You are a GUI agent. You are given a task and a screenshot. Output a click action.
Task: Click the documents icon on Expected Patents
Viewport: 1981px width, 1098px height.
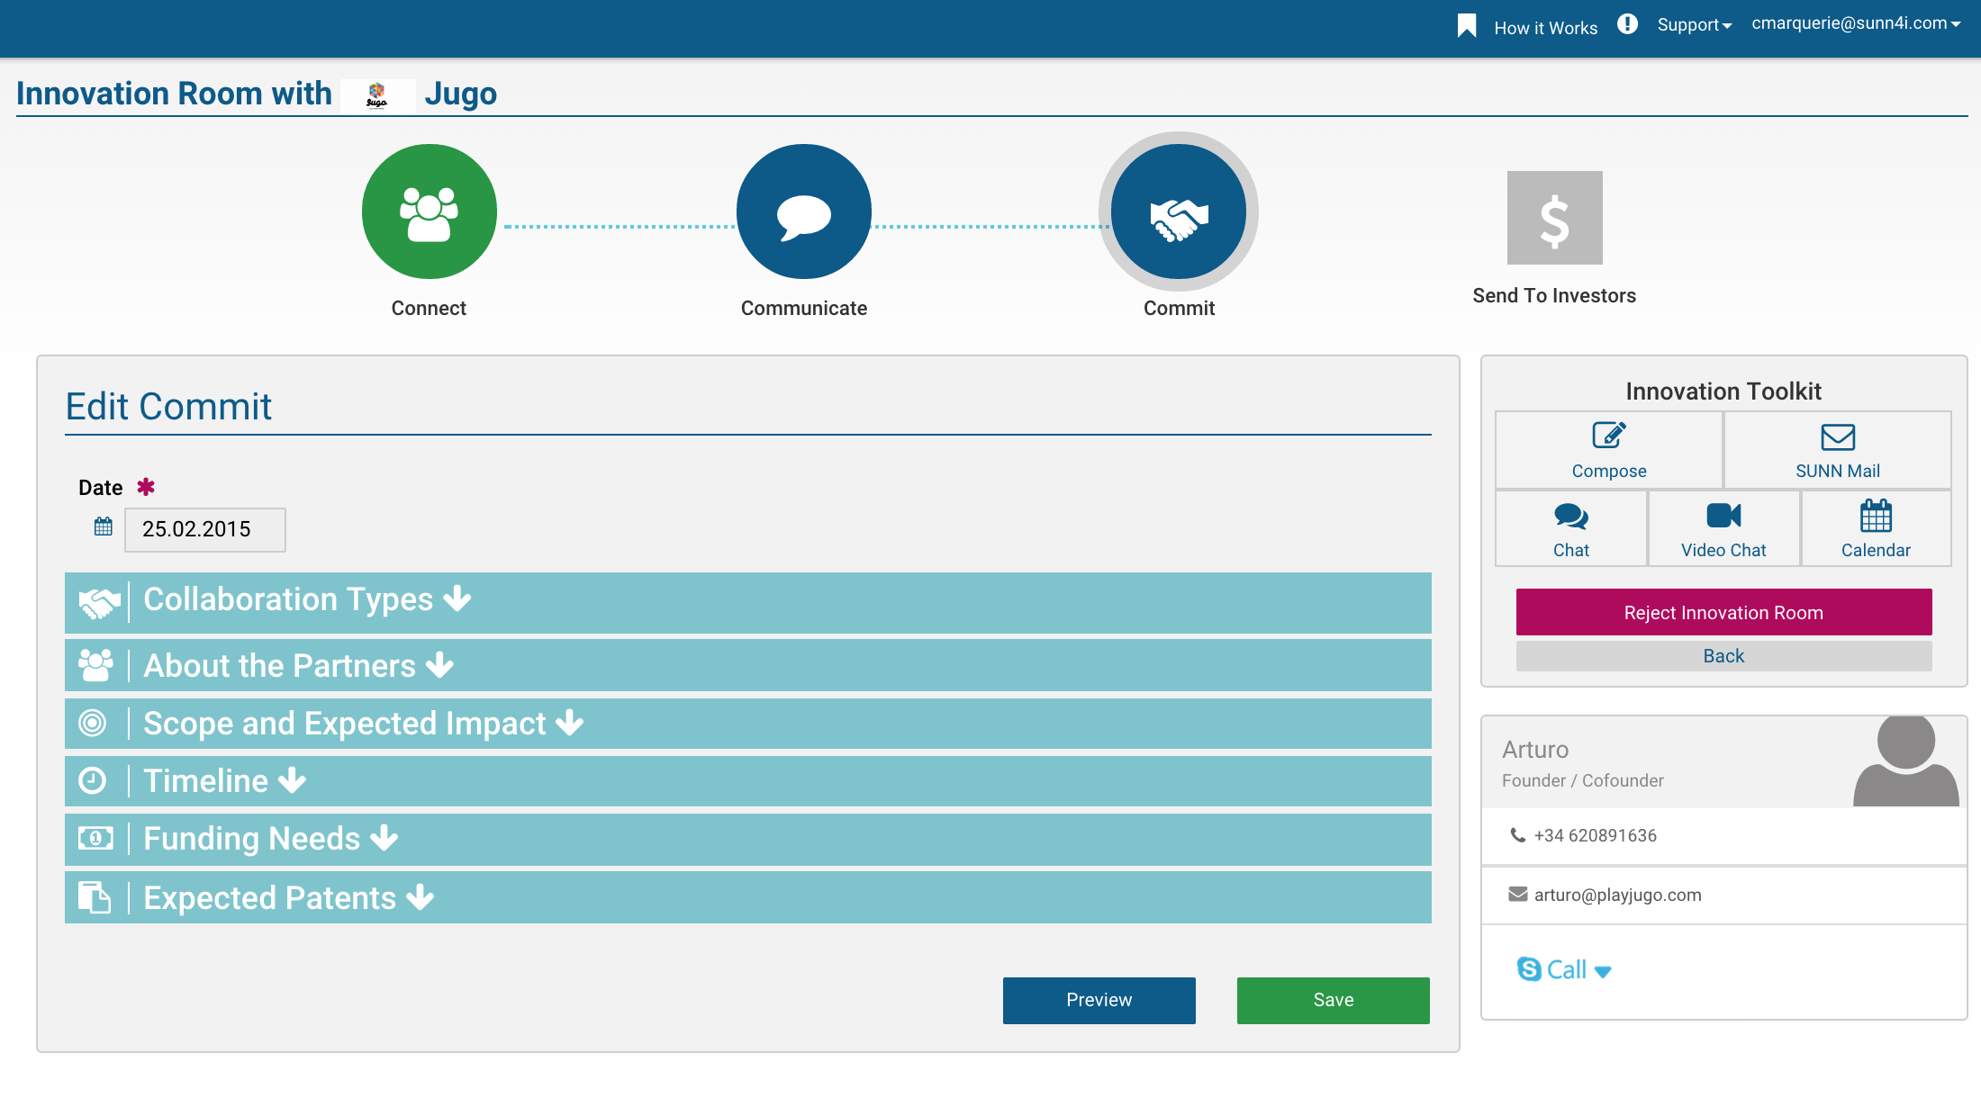[95, 897]
